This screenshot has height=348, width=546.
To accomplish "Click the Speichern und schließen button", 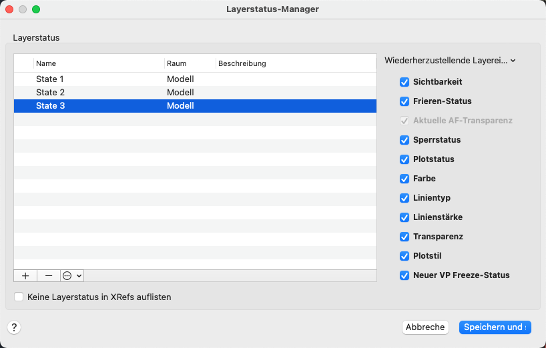I will [495, 327].
